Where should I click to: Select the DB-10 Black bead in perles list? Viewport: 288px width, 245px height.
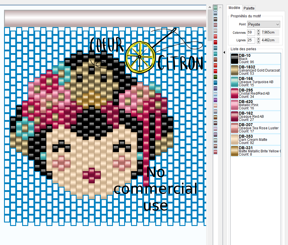[x=255, y=59]
